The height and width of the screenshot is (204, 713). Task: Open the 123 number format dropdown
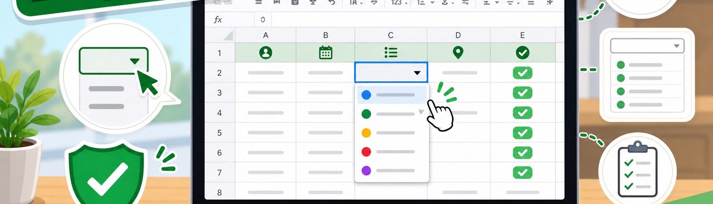(399, 3)
